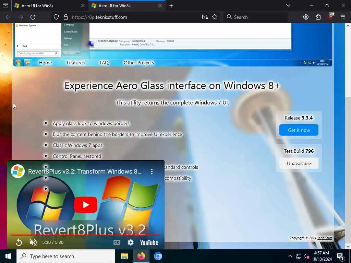This screenshot has width=351, height=263.
Task: Watch on YouTube via the logo
Action: (x=149, y=243)
